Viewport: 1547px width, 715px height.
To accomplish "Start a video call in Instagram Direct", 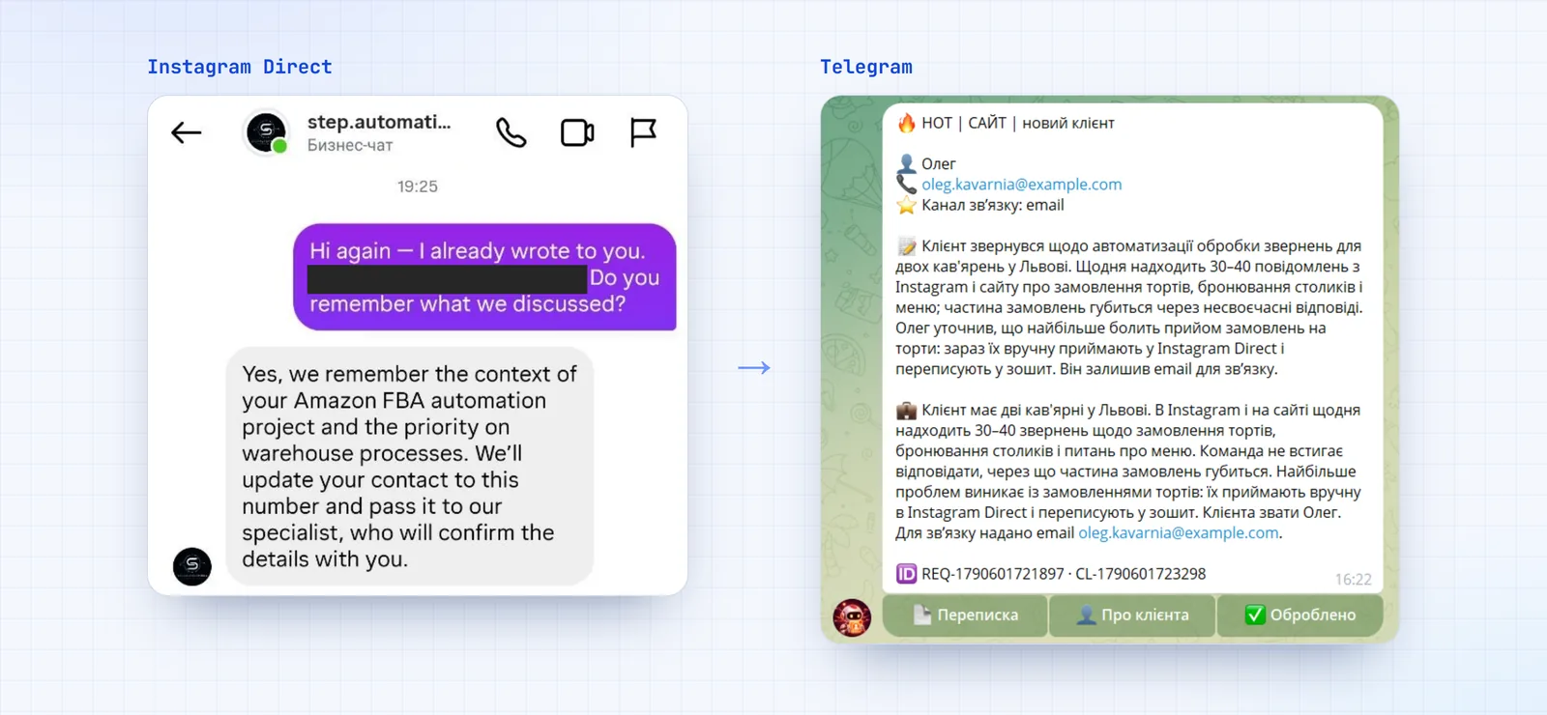I will [x=577, y=132].
